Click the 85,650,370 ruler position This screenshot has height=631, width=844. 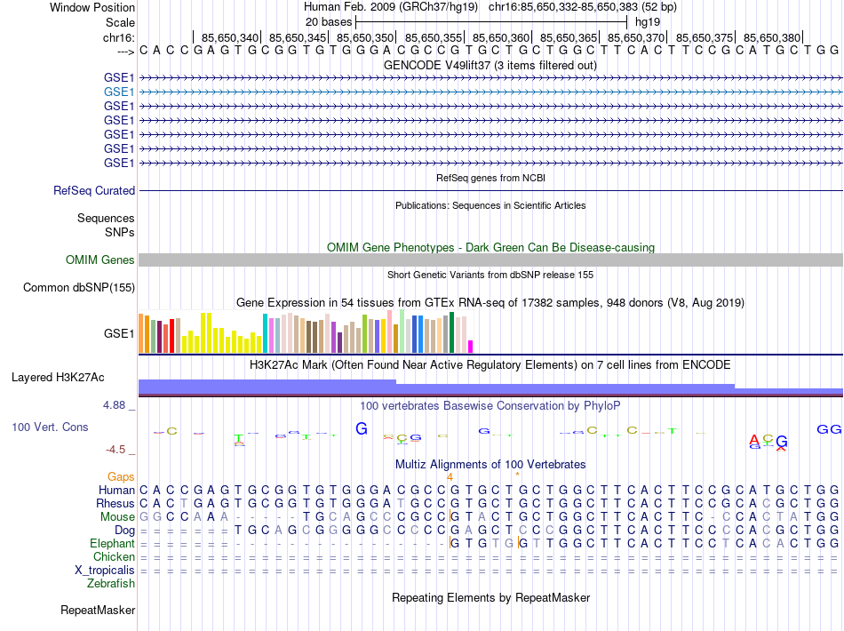pos(636,37)
